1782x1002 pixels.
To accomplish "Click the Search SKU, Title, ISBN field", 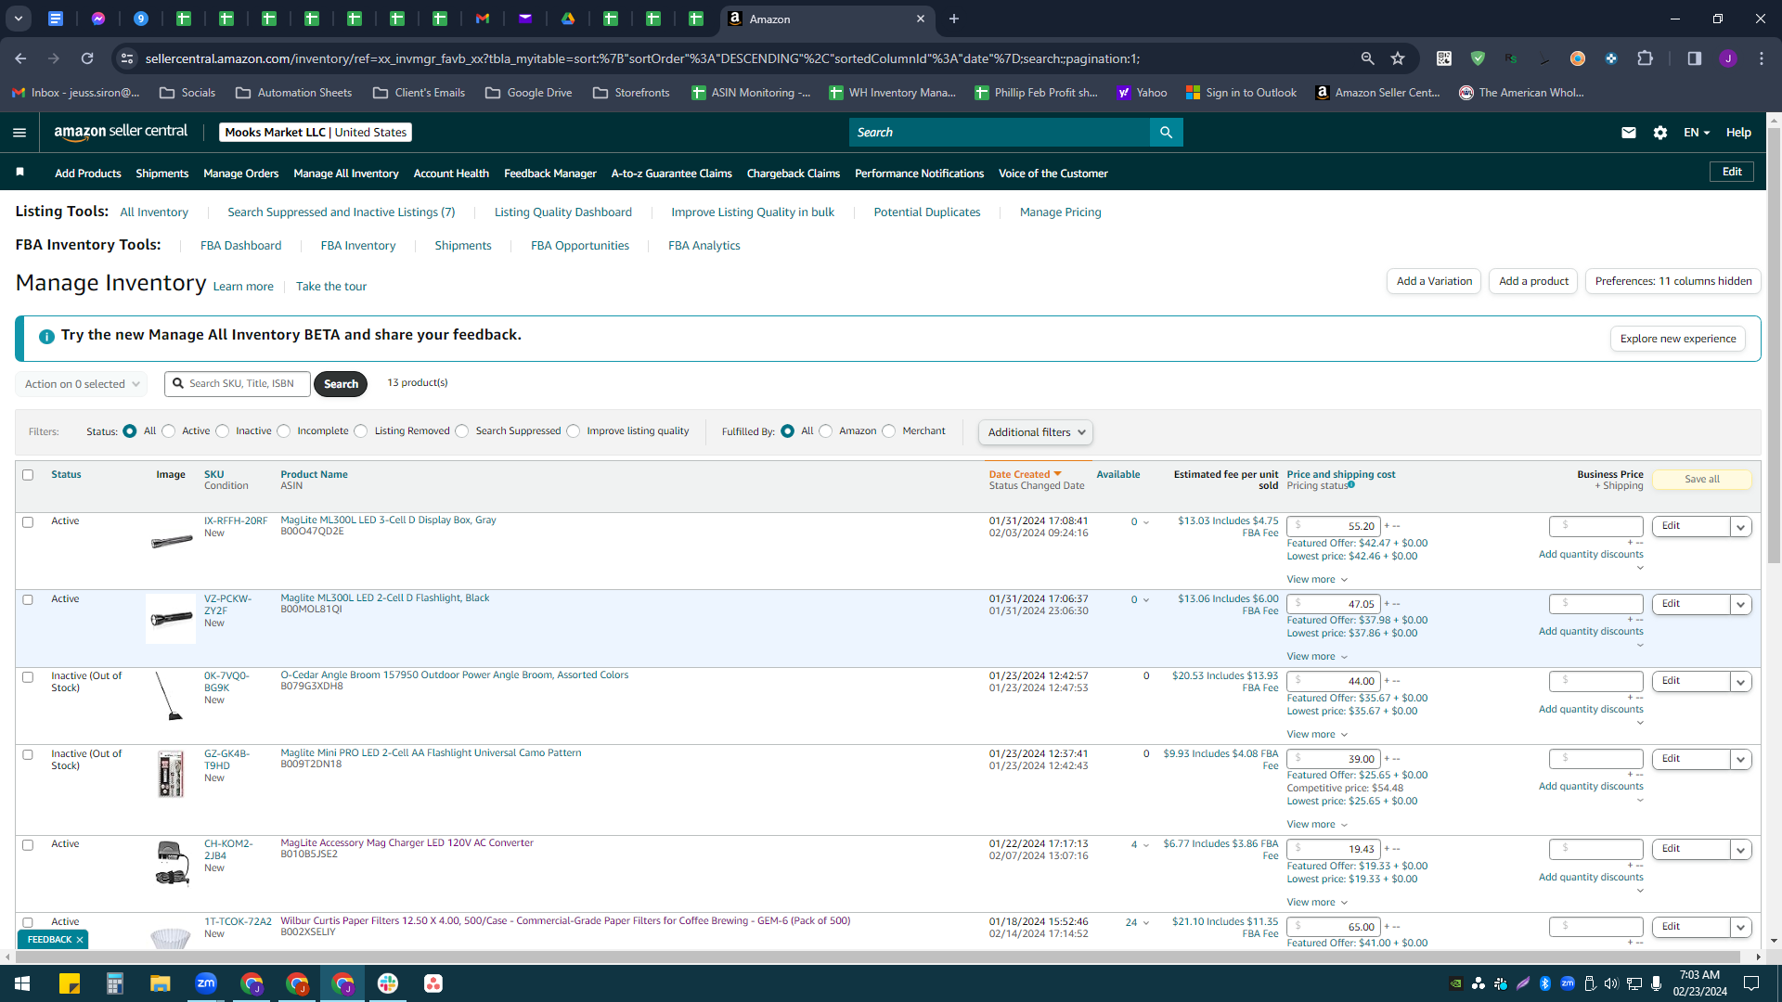I will pos(238,384).
